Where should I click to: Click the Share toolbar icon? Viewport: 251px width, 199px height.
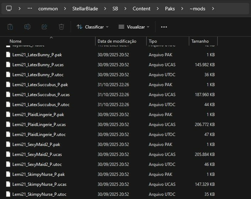click(44, 27)
